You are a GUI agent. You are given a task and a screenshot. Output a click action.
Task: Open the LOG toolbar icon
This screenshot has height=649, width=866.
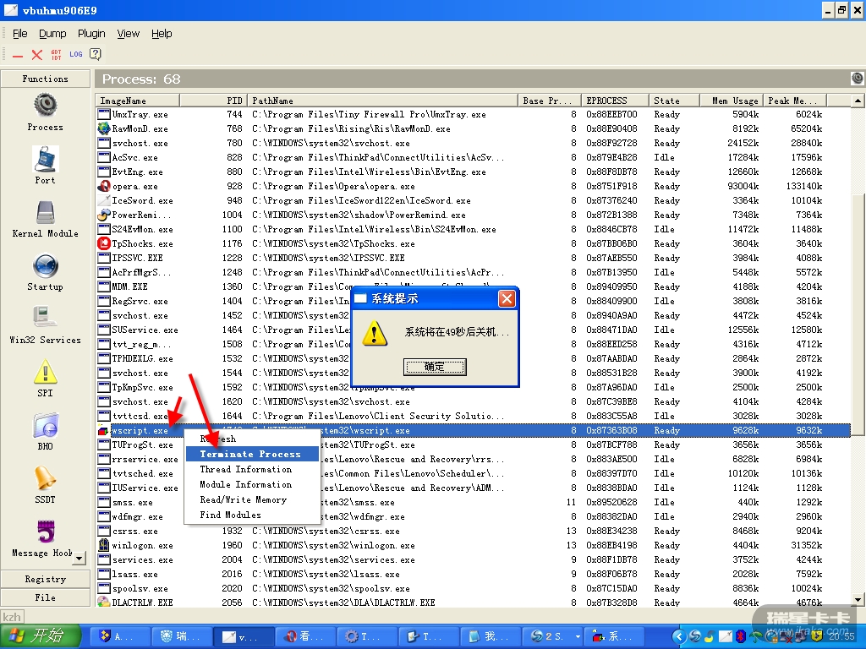click(75, 54)
